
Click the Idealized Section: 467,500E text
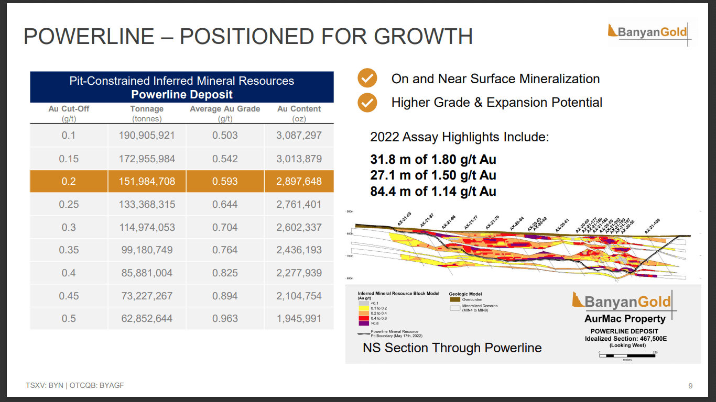point(626,339)
